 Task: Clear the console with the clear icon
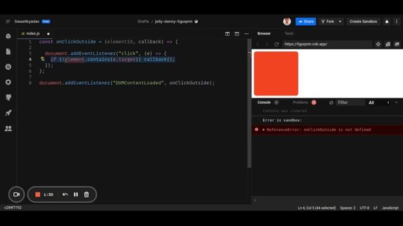click(x=331, y=102)
